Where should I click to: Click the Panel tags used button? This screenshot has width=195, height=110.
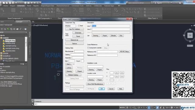point(78,36)
